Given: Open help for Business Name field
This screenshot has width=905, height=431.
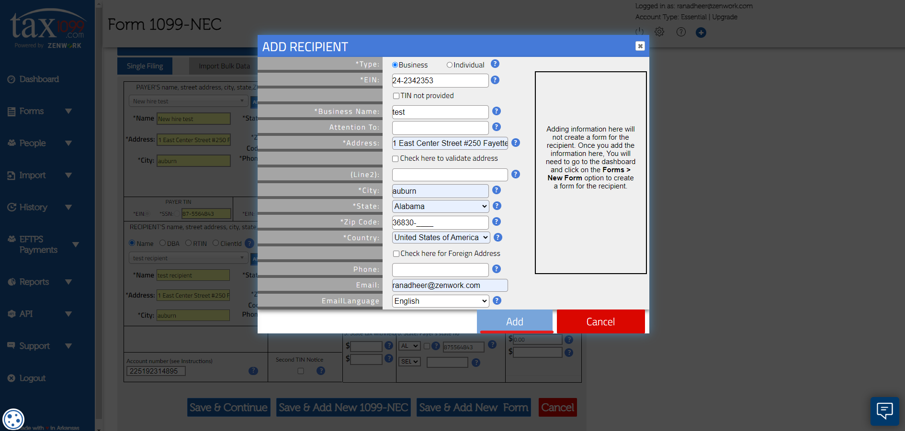Looking at the screenshot, I should coord(497,111).
